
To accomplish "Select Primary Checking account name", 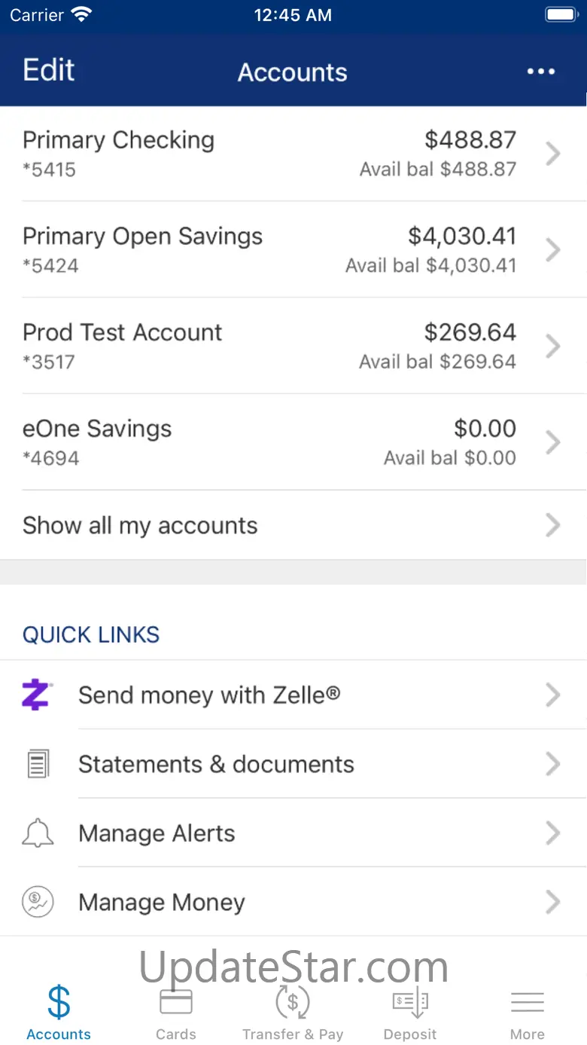I will click(x=118, y=140).
